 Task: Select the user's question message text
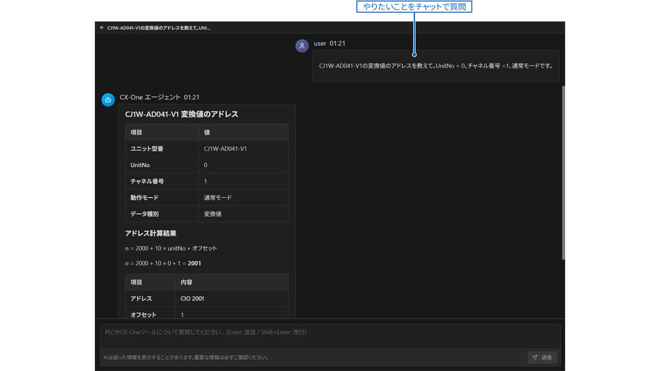[x=436, y=66]
